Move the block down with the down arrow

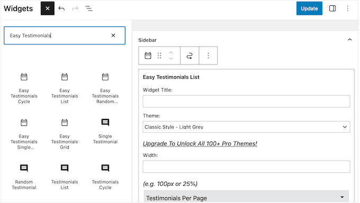(x=171, y=59)
